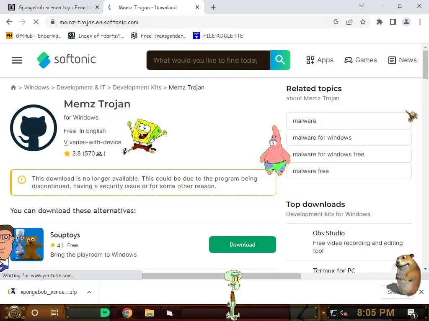429x321 pixels.
Task: Select "malware free" topic
Action: click(349, 171)
